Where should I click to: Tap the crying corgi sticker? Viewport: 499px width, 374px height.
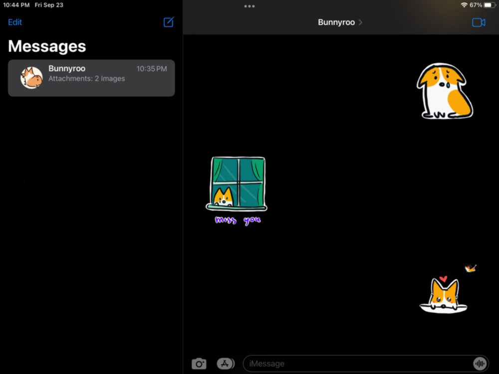445,91
